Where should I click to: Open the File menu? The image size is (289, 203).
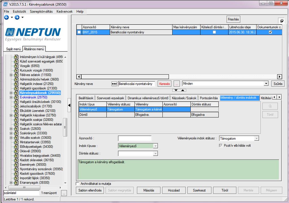tap(6, 11)
